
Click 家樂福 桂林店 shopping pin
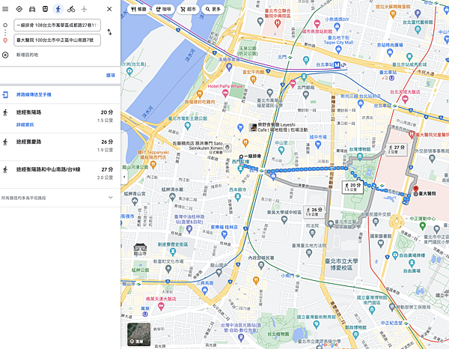coord(224,234)
